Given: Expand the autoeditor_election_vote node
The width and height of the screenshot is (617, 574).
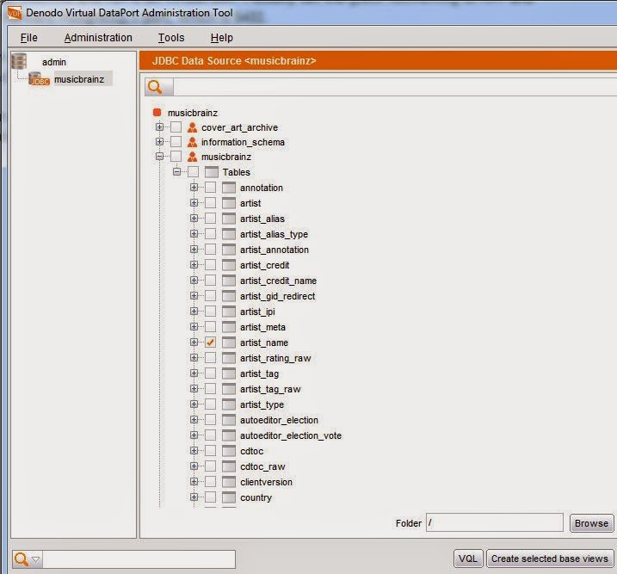Looking at the screenshot, I should click(194, 435).
